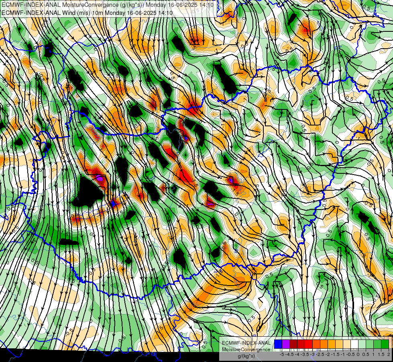Select the dark red swatch for -4 to -3.5
Viewport: 393px width, 362px height.
(x=301, y=344)
